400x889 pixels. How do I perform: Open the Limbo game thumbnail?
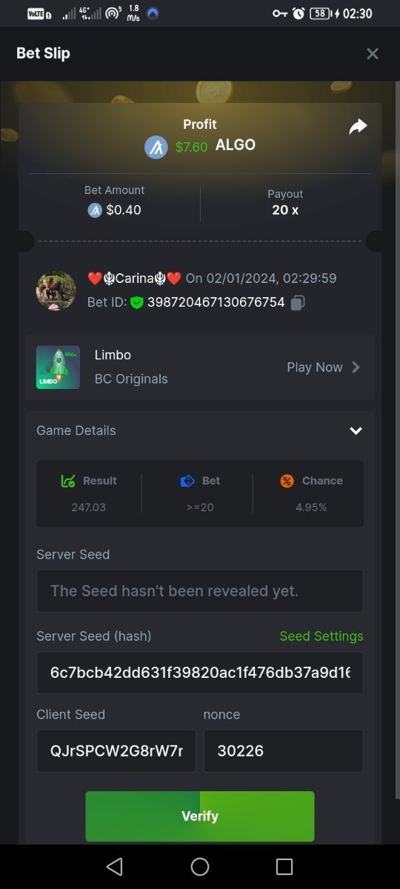click(58, 367)
